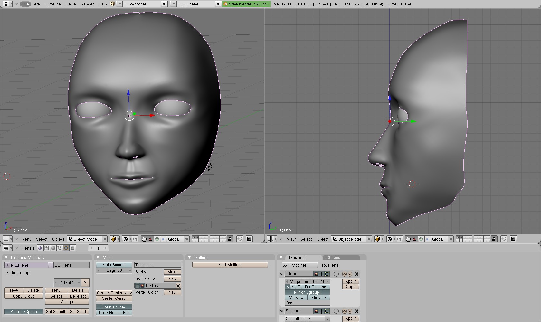Click the Editing context icon in Panels header
The width and height of the screenshot is (541, 322).
(66, 248)
